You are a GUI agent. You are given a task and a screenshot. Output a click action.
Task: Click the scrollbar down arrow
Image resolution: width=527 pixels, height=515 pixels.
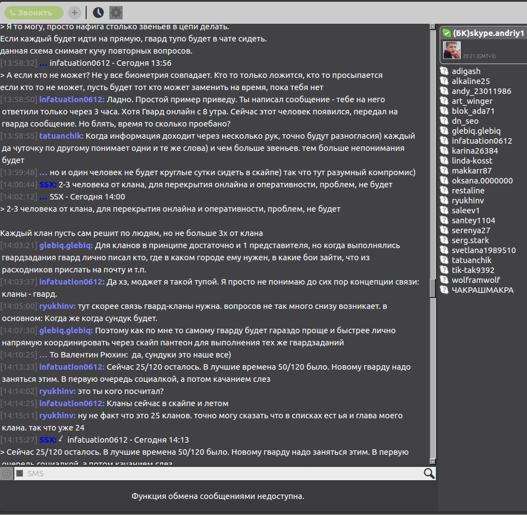click(x=433, y=461)
